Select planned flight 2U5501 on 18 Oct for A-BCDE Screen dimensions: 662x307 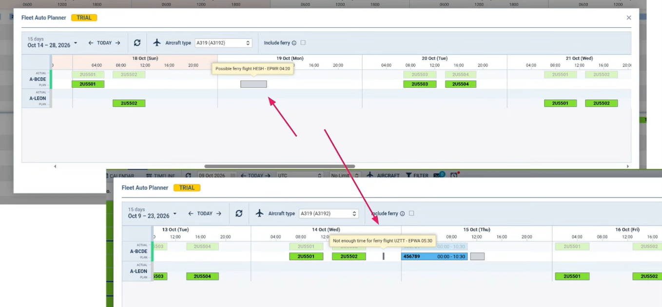[88, 84]
